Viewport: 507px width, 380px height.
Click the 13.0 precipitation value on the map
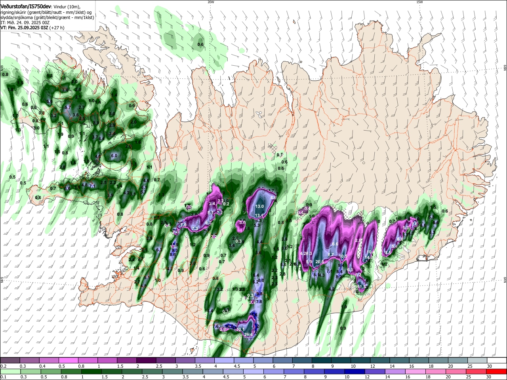point(259,207)
